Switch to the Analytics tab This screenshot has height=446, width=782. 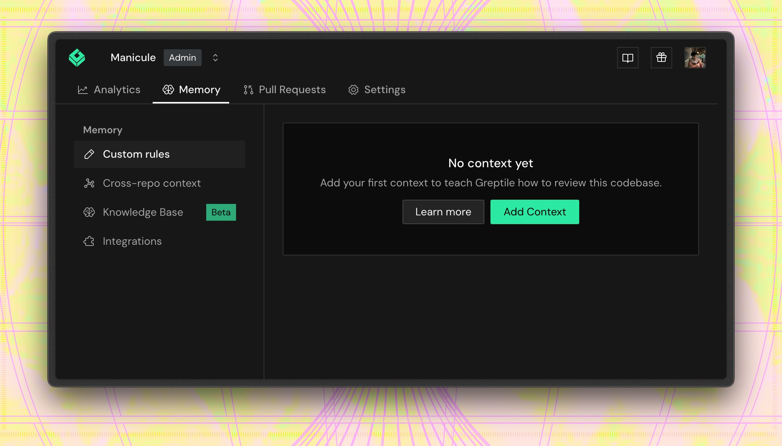tap(109, 90)
